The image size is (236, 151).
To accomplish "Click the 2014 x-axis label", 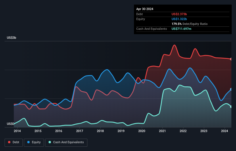I will [17, 131].
